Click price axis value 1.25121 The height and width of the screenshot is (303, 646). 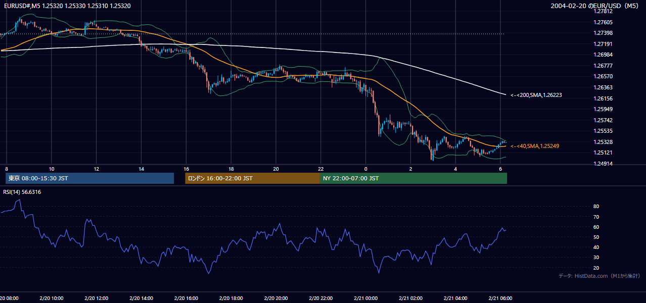(604, 153)
